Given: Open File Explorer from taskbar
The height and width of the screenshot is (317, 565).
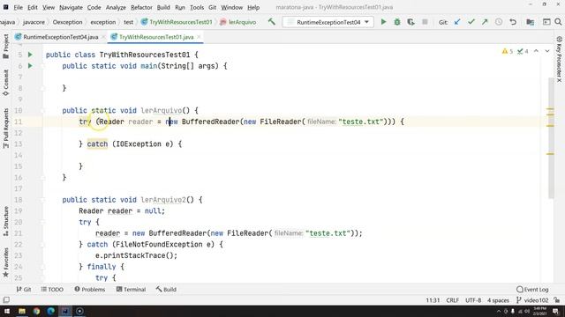Looking at the screenshot, I should [x=22, y=311].
